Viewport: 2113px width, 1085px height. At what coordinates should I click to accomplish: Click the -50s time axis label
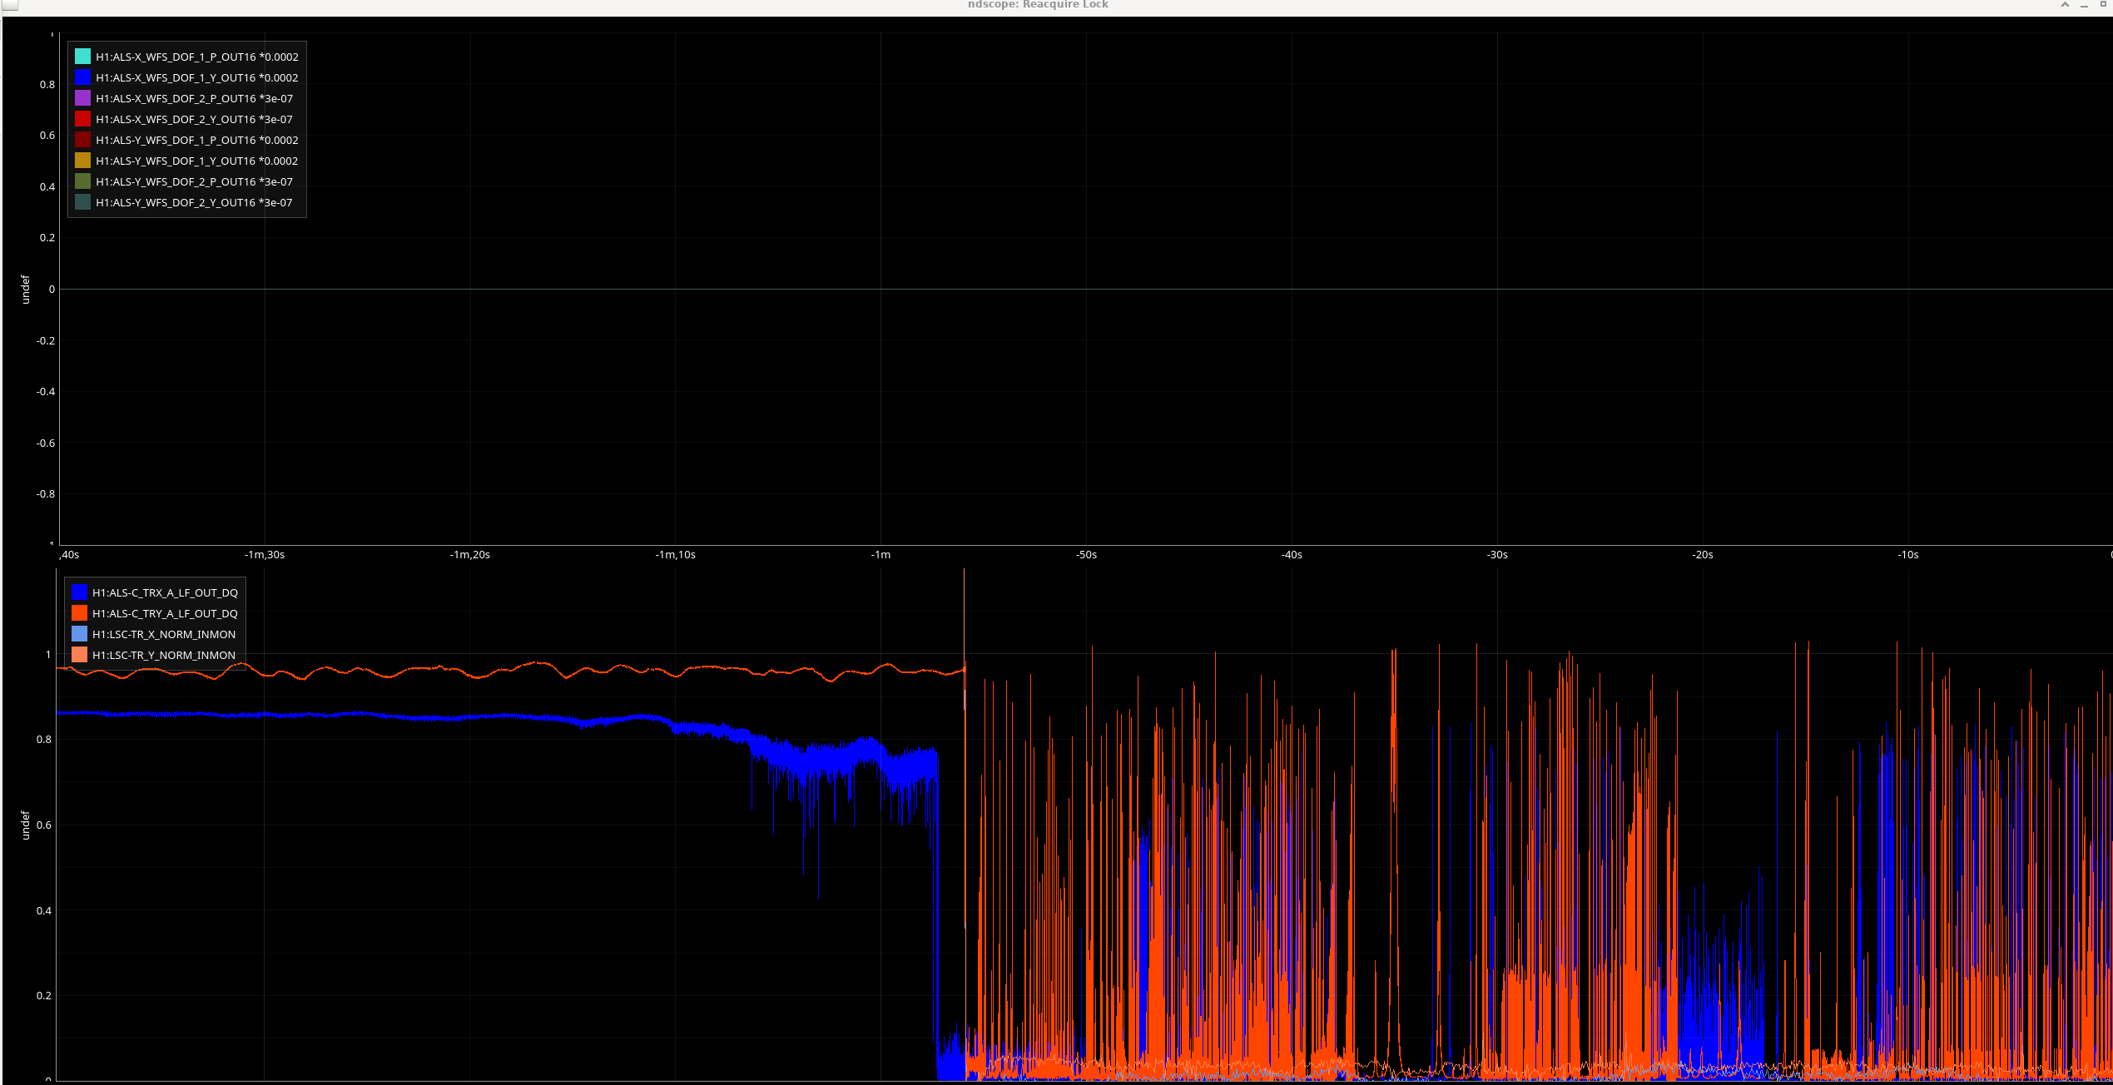click(1086, 554)
